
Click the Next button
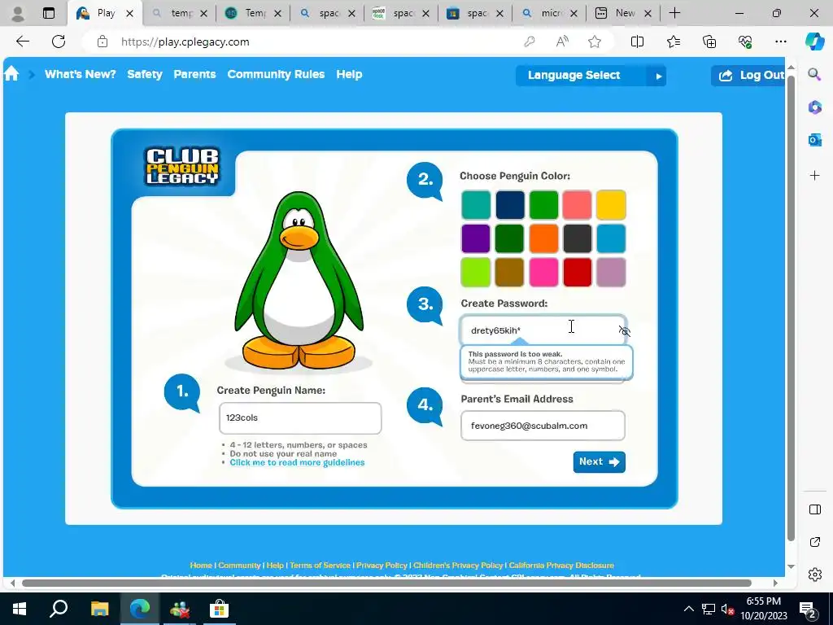pos(599,462)
